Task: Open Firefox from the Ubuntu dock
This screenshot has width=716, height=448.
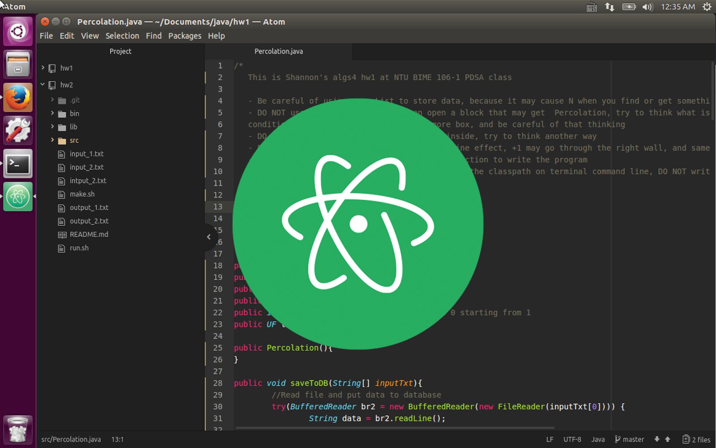Action: (x=18, y=97)
